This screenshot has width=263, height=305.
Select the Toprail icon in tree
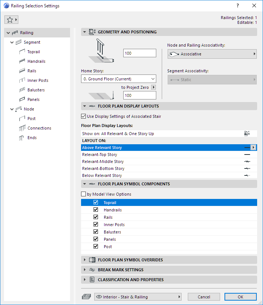22,52
